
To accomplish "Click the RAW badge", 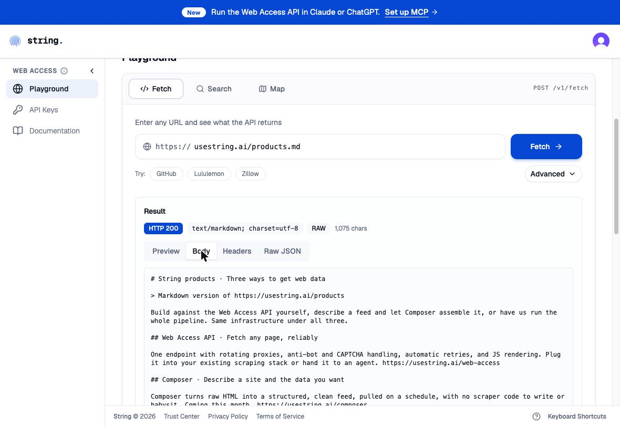I will coord(319,228).
